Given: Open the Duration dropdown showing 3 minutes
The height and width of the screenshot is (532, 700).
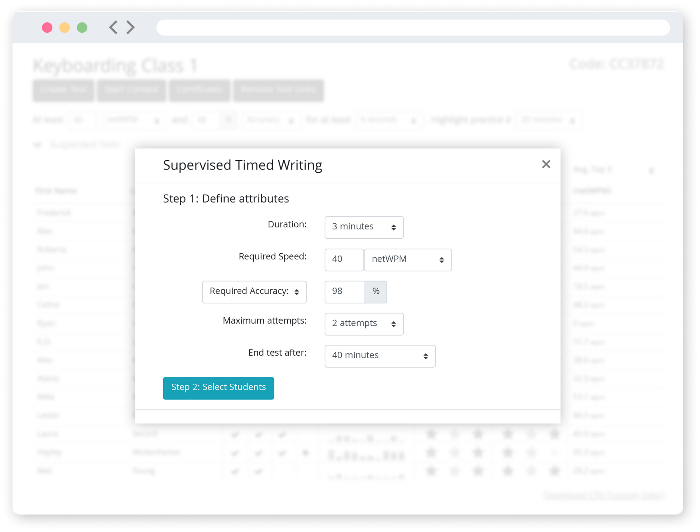Looking at the screenshot, I should tap(364, 227).
